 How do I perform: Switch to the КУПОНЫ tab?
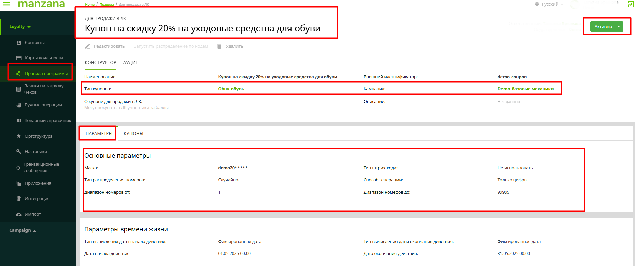click(x=134, y=134)
